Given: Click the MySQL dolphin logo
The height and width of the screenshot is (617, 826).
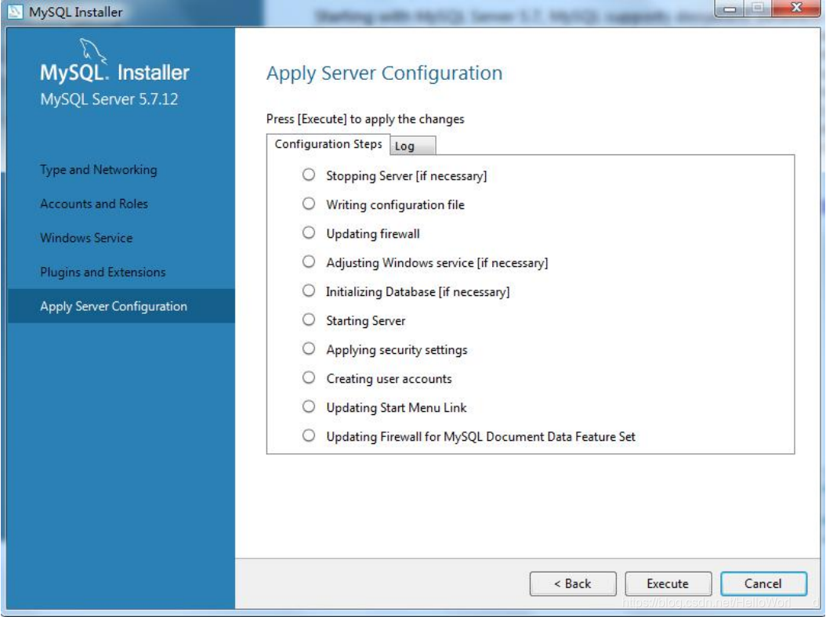Looking at the screenshot, I should pyautogui.click(x=92, y=51).
